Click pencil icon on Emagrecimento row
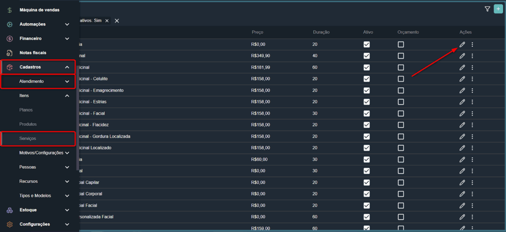 click(x=462, y=91)
